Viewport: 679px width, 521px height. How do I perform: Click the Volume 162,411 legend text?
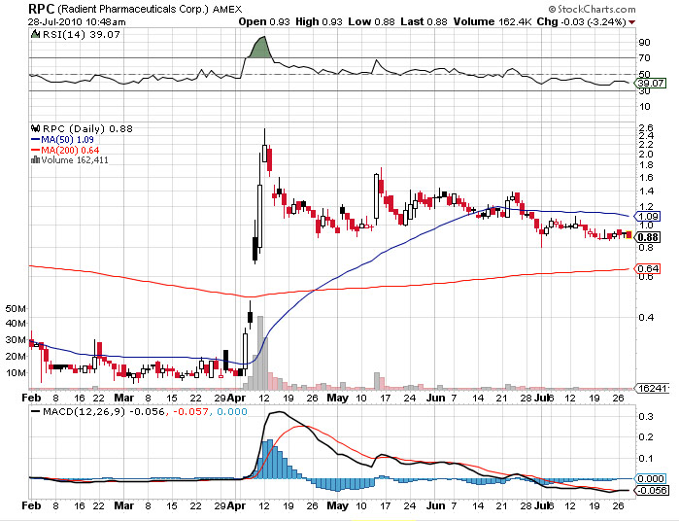click(x=75, y=160)
